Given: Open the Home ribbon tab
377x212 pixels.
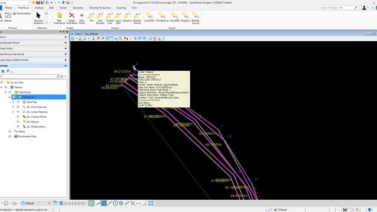Looking at the screenshot, I should coord(8,8).
